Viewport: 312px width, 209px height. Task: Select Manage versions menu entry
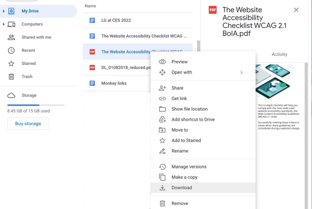[x=203, y=167]
